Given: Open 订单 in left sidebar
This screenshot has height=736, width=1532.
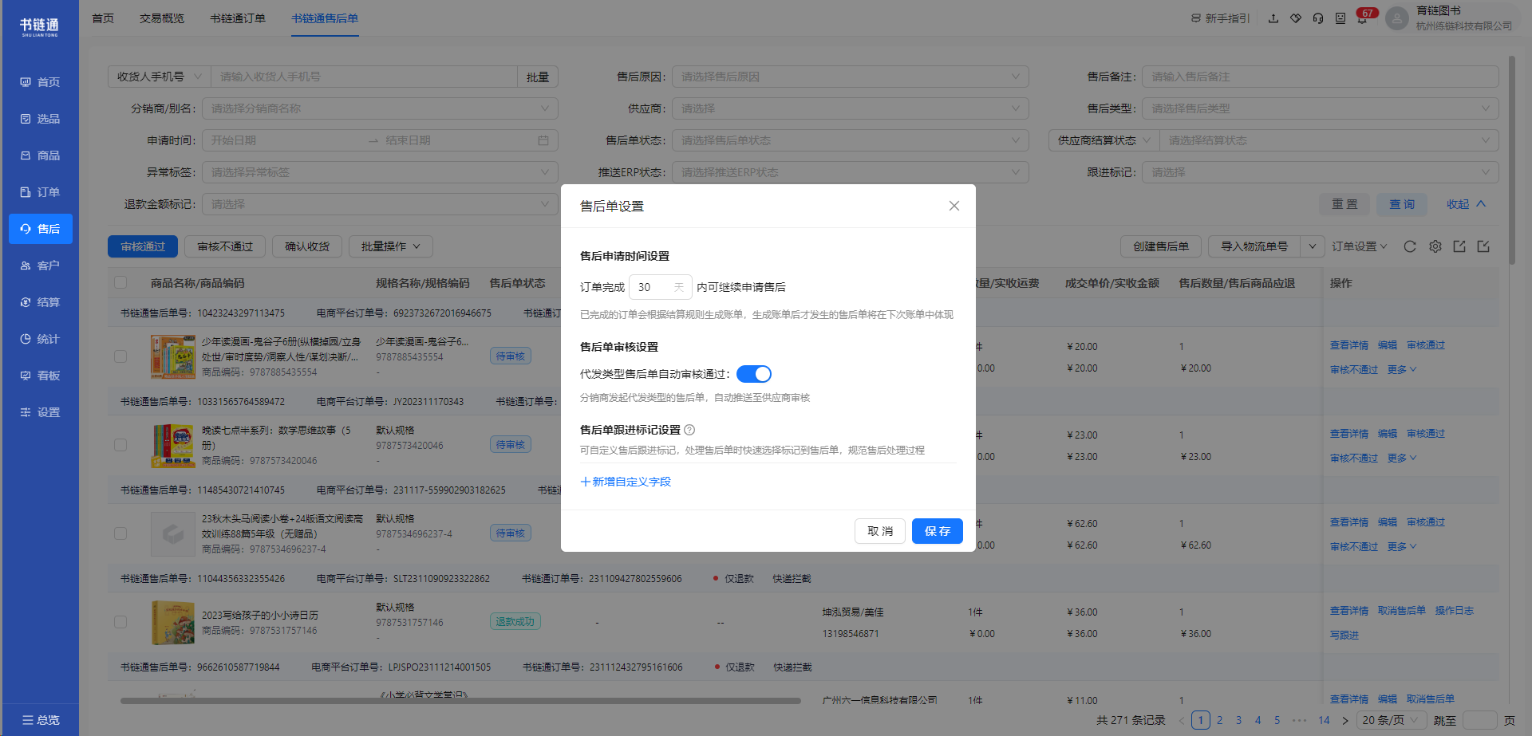Looking at the screenshot, I should click(41, 192).
